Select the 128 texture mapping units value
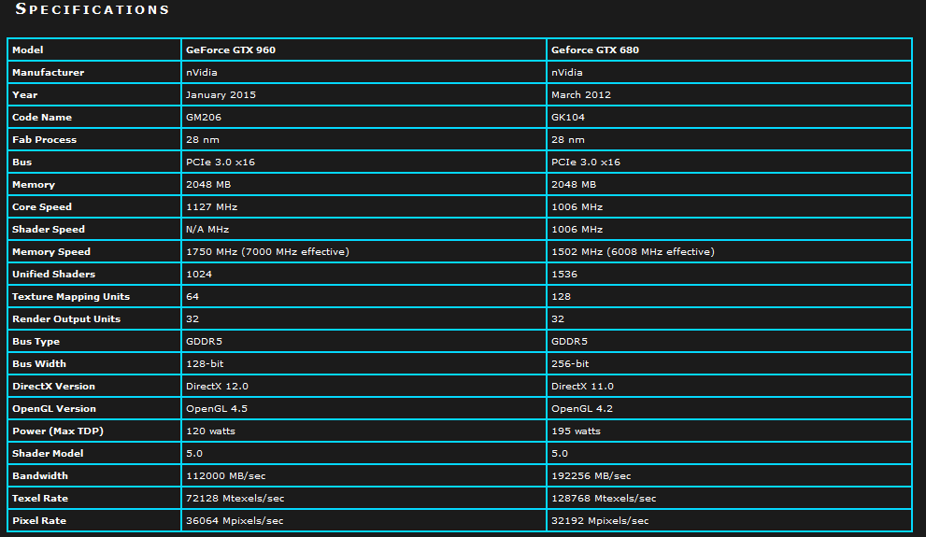Viewport: 926px width, 537px height. click(561, 297)
